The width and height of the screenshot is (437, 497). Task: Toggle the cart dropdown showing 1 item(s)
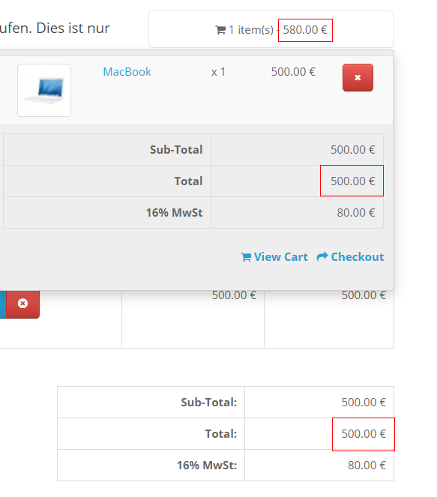(x=271, y=29)
